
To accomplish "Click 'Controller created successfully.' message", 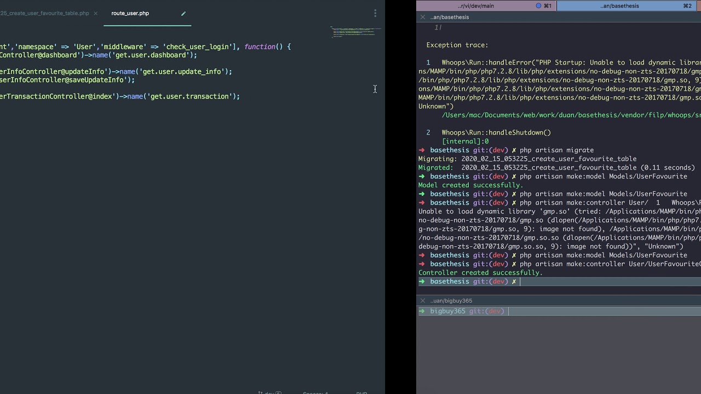I will pyautogui.click(x=481, y=273).
